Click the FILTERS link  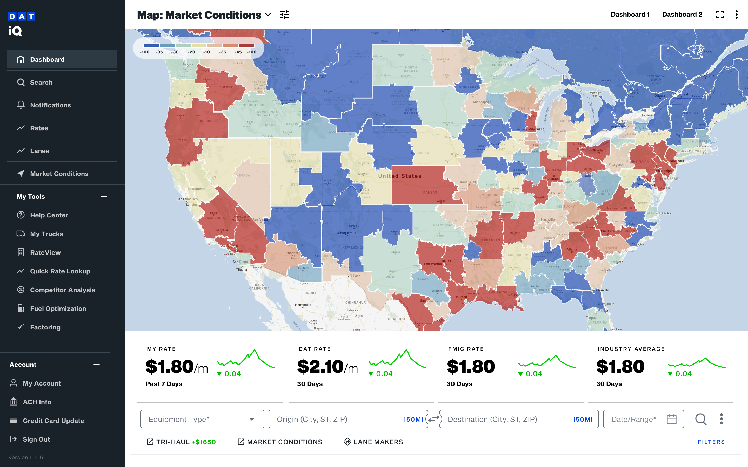(x=711, y=442)
